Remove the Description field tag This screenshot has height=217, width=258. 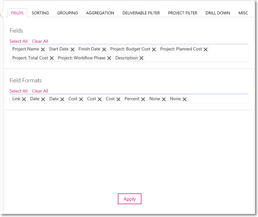141,58
